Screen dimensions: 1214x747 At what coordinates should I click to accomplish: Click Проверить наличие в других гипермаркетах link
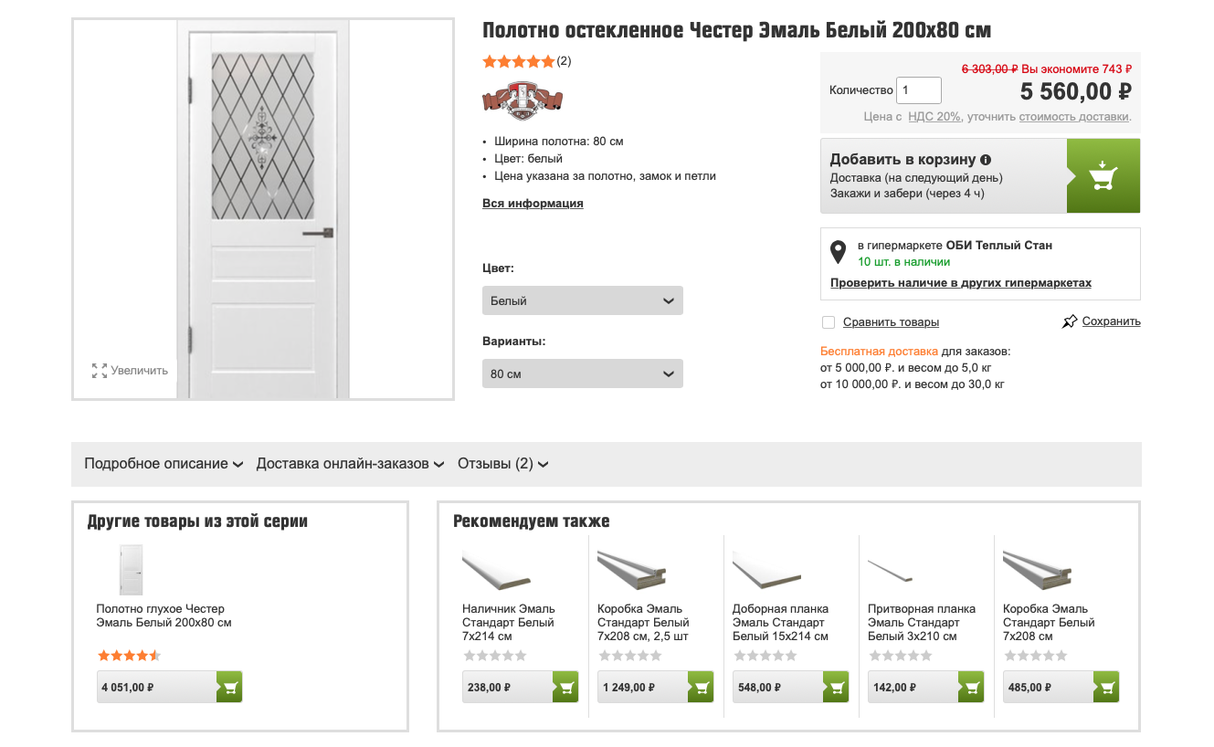coord(960,283)
